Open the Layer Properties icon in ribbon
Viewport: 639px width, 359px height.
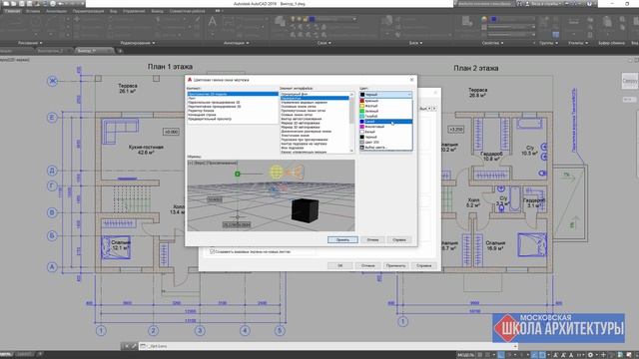coord(280,22)
